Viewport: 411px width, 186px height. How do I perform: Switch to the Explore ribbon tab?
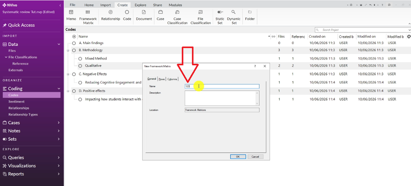[x=140, y=5]
